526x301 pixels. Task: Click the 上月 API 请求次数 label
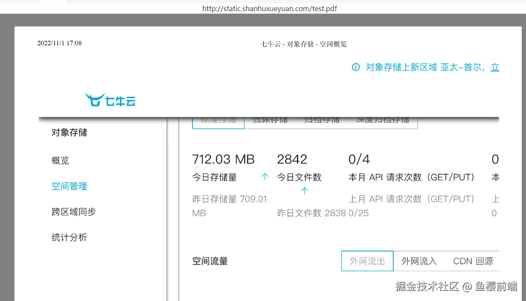coord(412,199)
